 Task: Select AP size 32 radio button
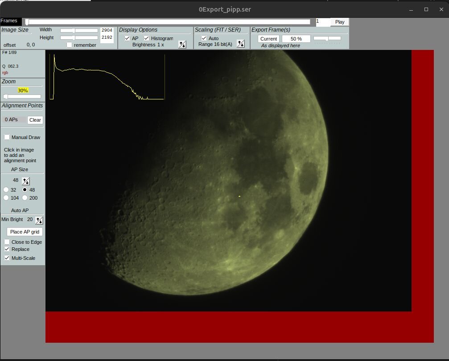pyautogui.click(x=6, y=190)
